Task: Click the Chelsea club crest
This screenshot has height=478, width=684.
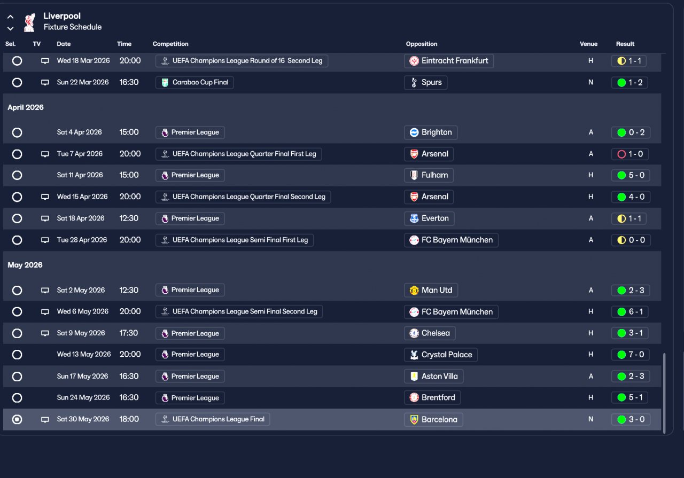Action: tap(414, 333)
